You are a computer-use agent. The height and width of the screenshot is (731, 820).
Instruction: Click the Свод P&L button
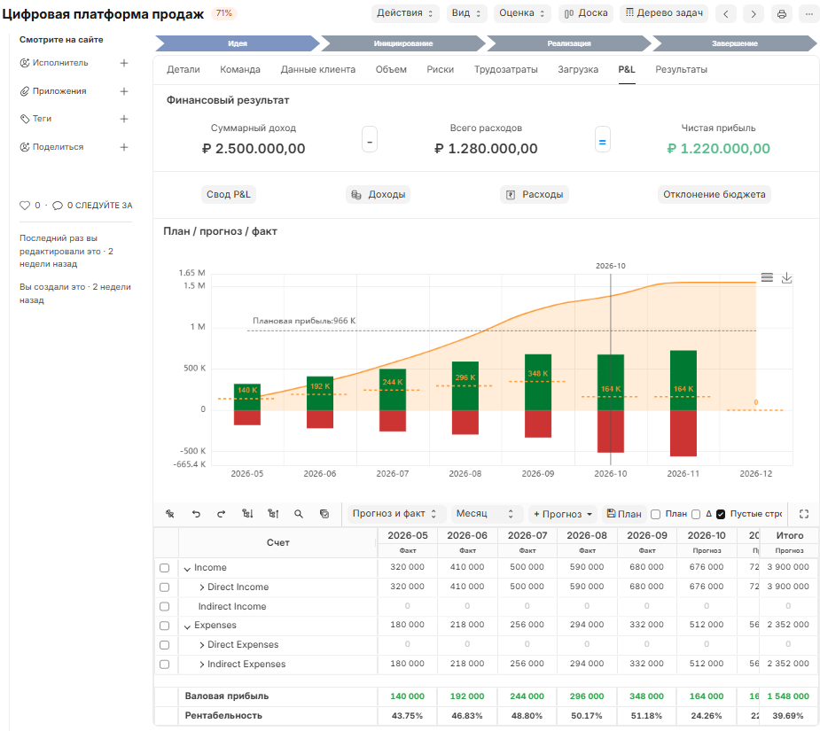click(229, 195)
